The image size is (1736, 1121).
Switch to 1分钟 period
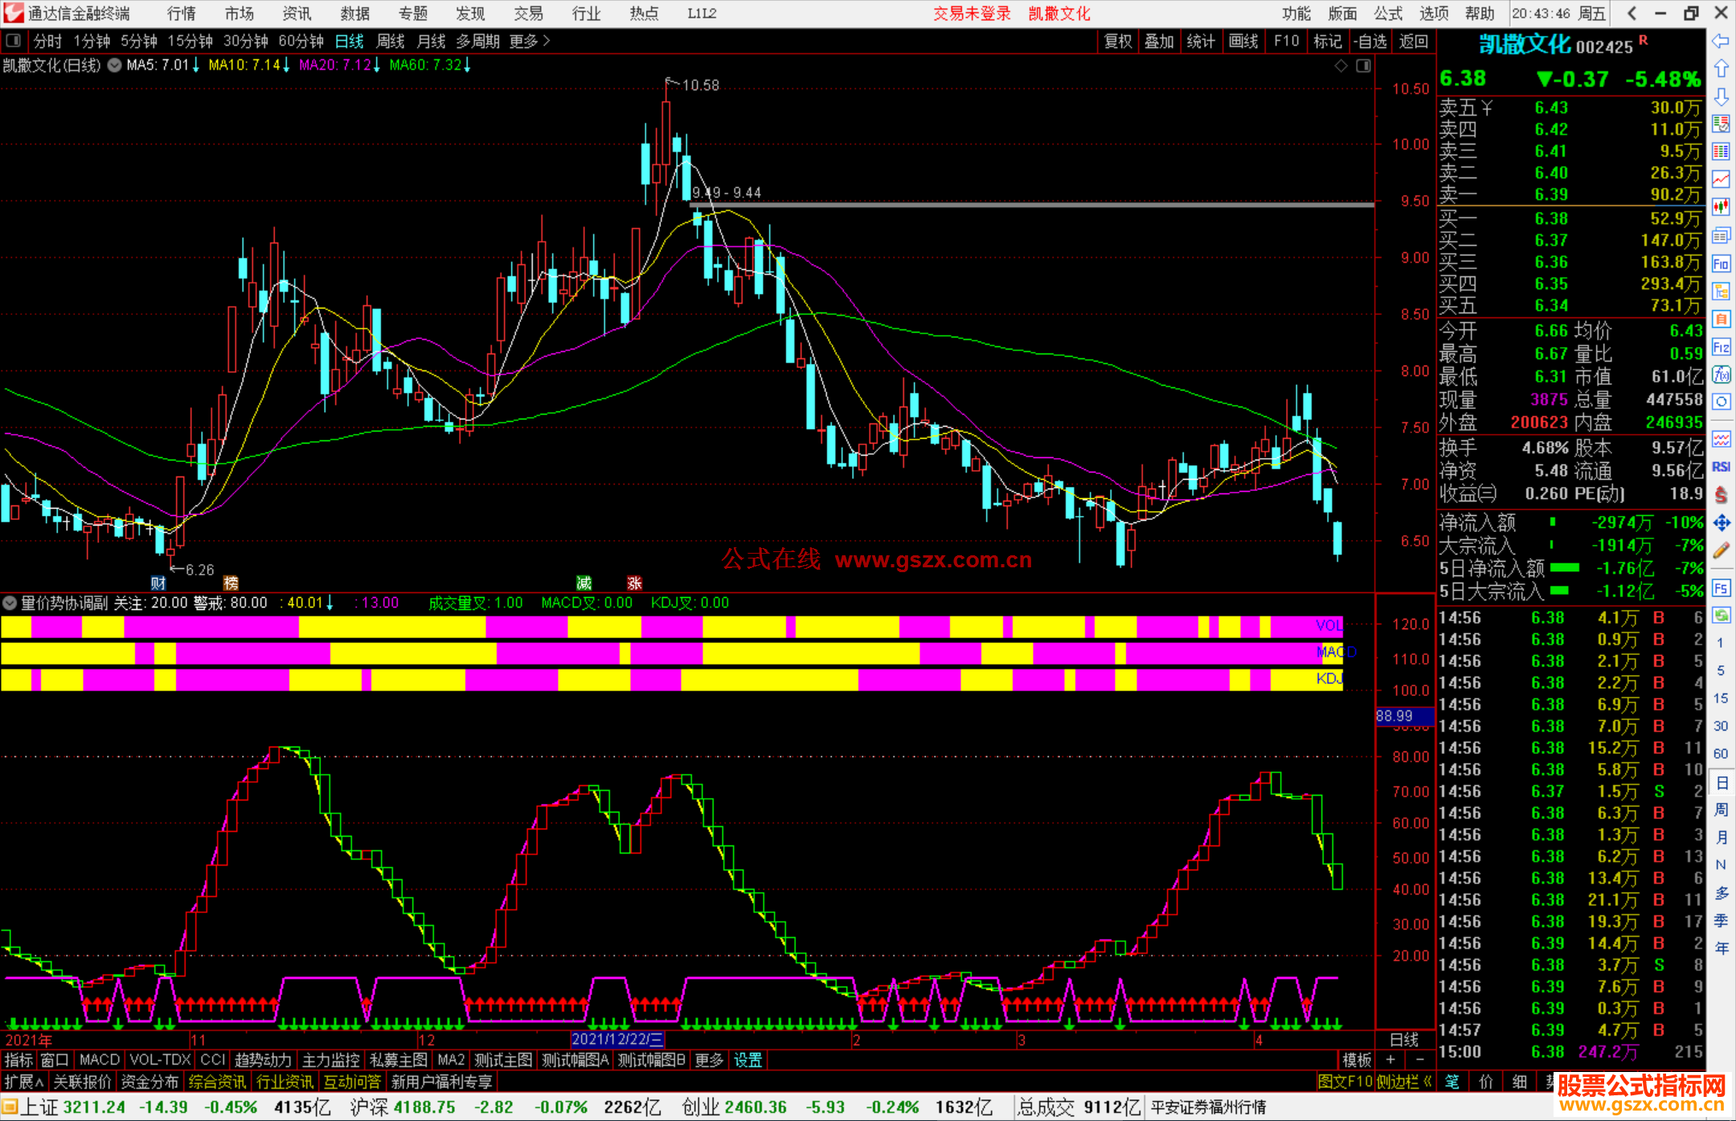click(x=91, y=41)
